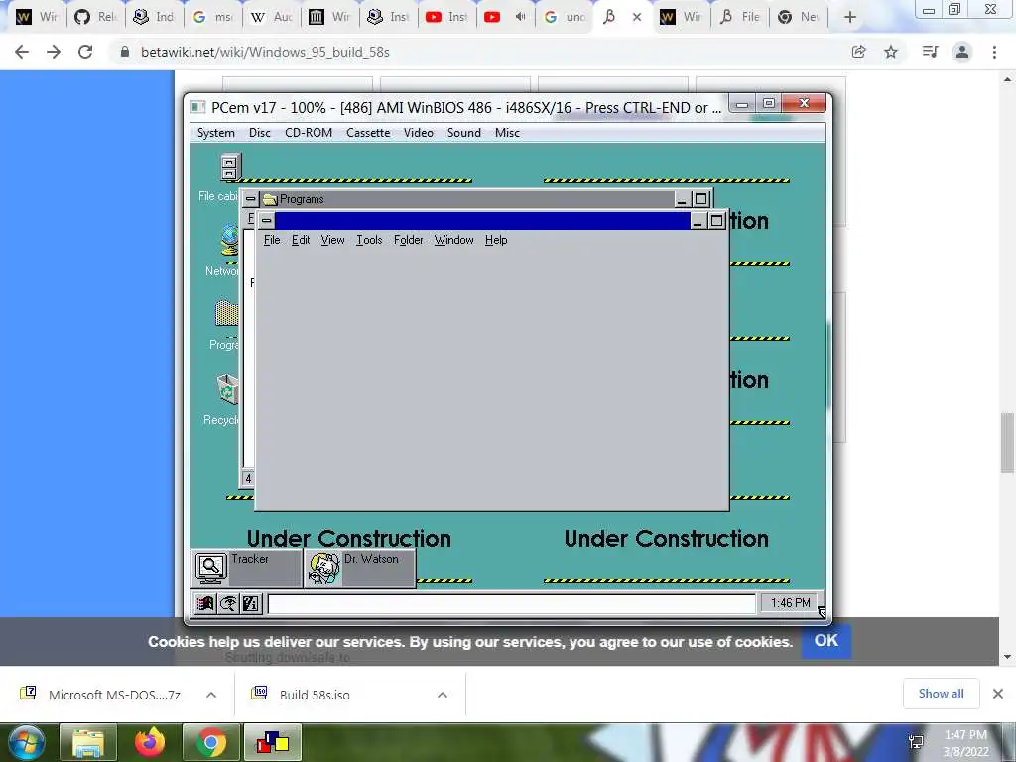Click the PCem title bar icon
Screen dimensions: 1016x762
point(198,107)
